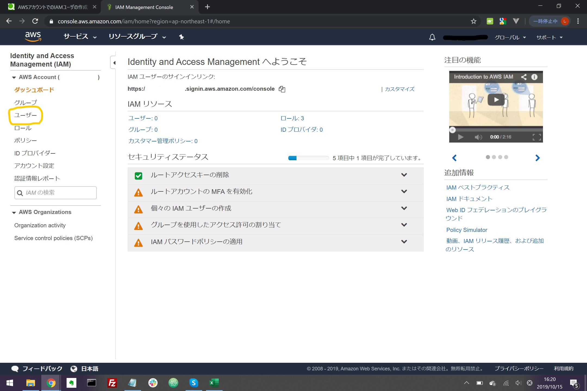587x391 pixels.
Task: Expand the ルートアカウントの MFA を有効化 section
Action: (x=404, y=191)
